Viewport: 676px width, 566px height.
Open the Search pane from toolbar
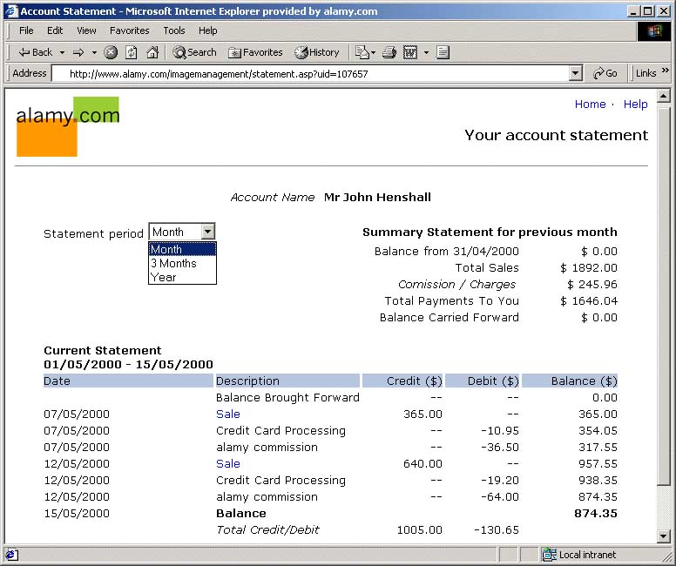tap(194, 52)
